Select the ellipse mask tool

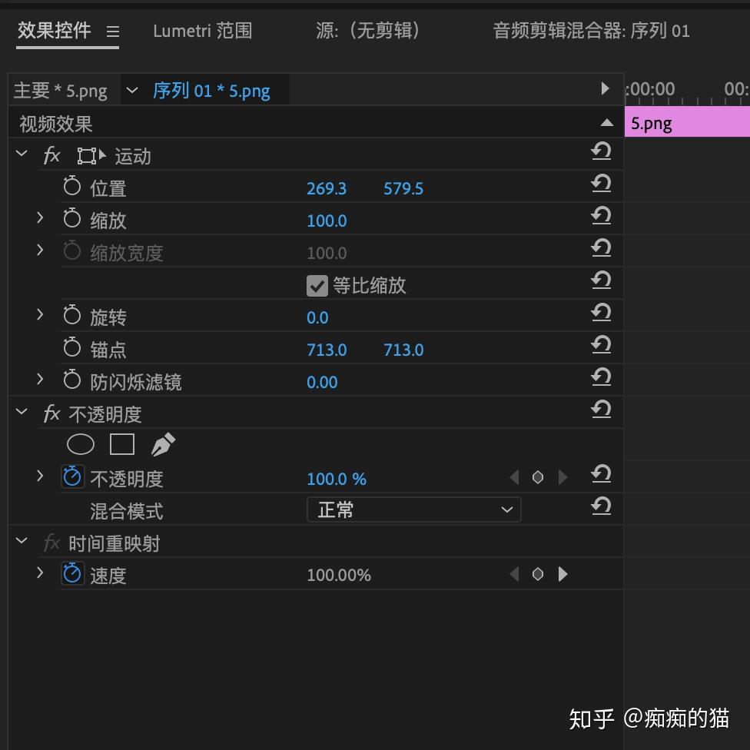(81, 445)
